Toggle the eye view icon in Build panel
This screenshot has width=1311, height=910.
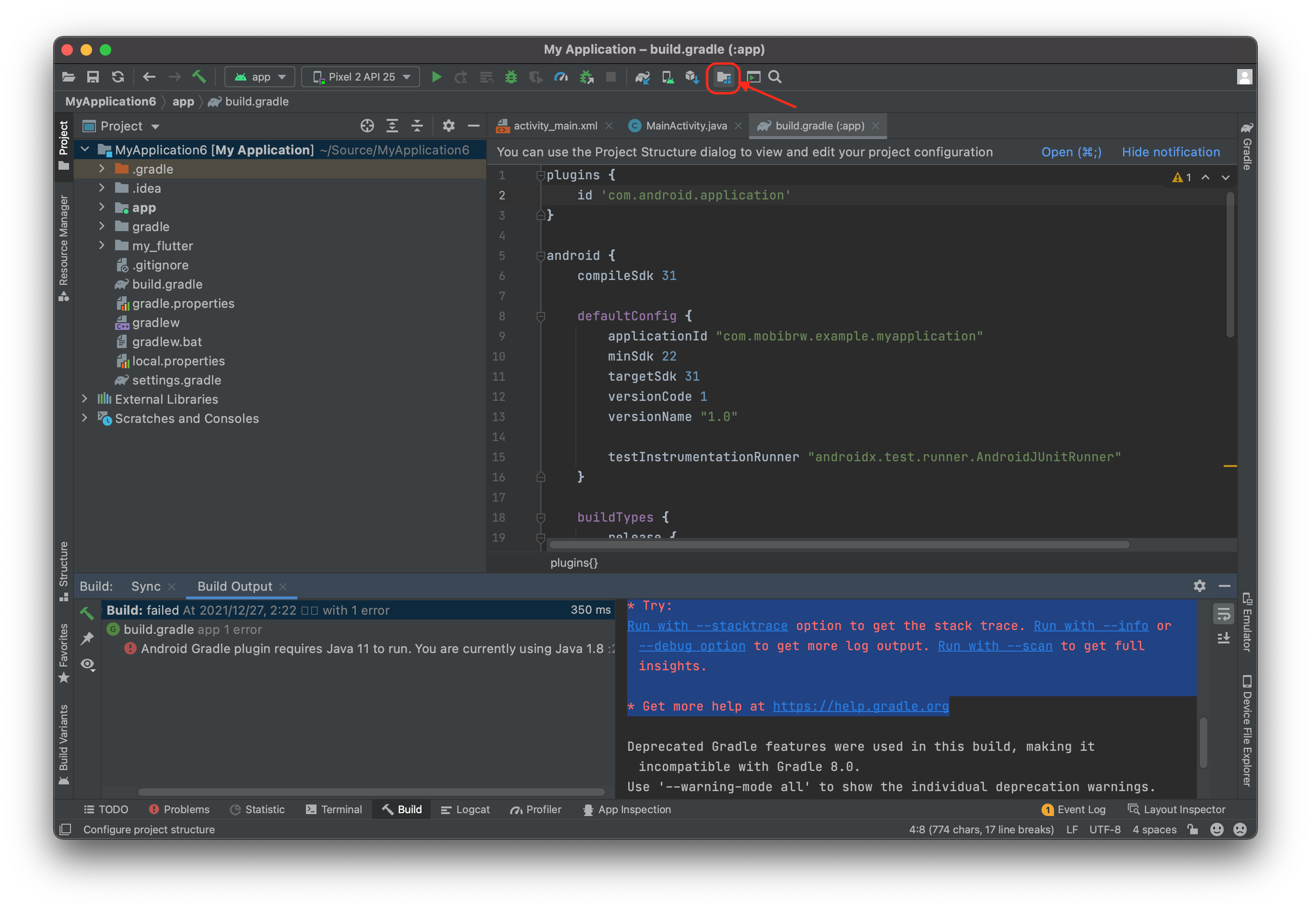87,665
